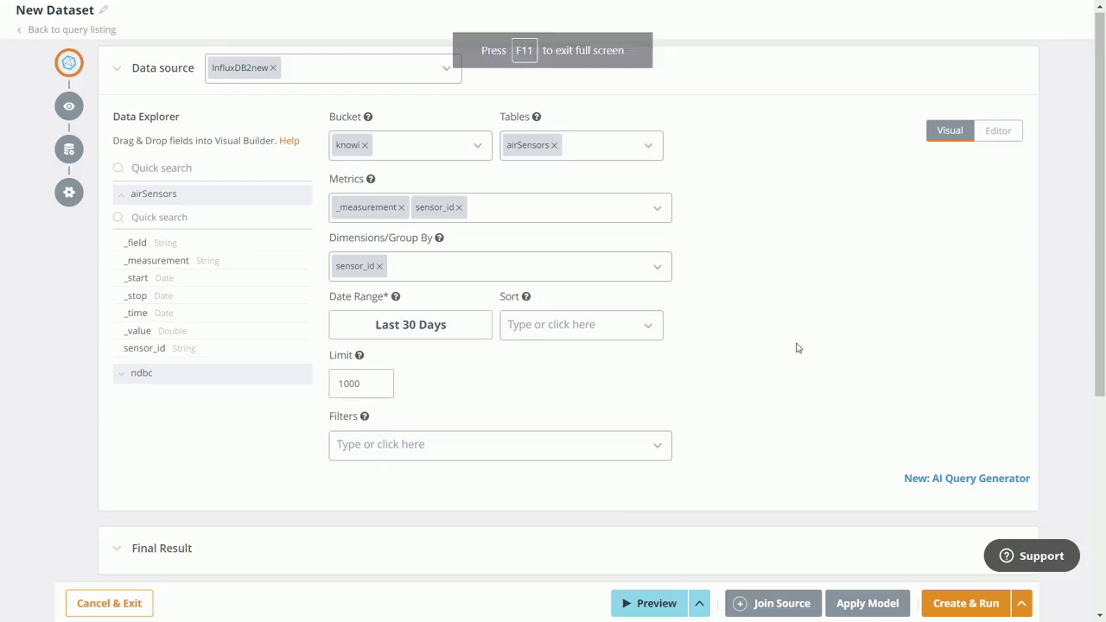Select the Visual tab

pos(950,130)
